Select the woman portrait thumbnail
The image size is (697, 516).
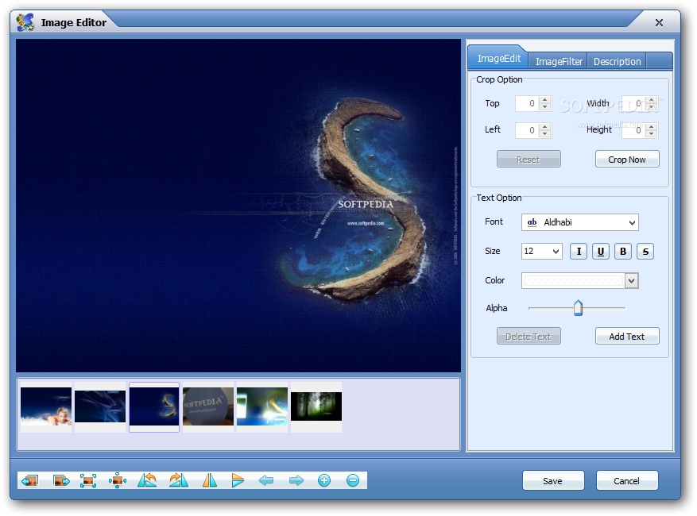click(x=46, y=406)
